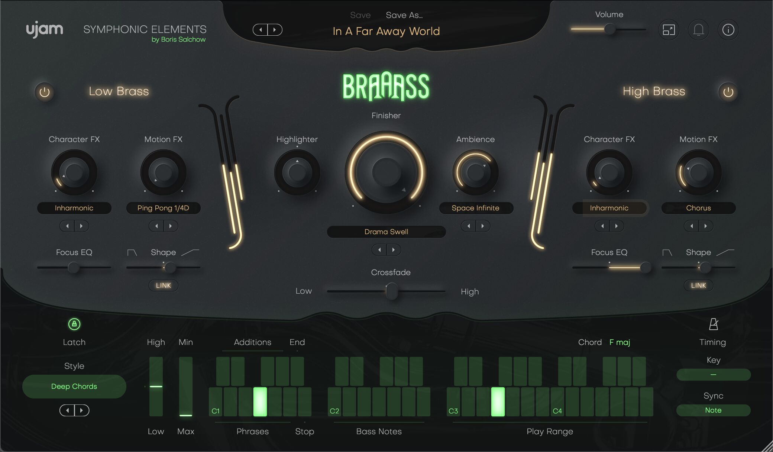
Task: Click the previous preset arrow at the top
Action: point(261,29)
